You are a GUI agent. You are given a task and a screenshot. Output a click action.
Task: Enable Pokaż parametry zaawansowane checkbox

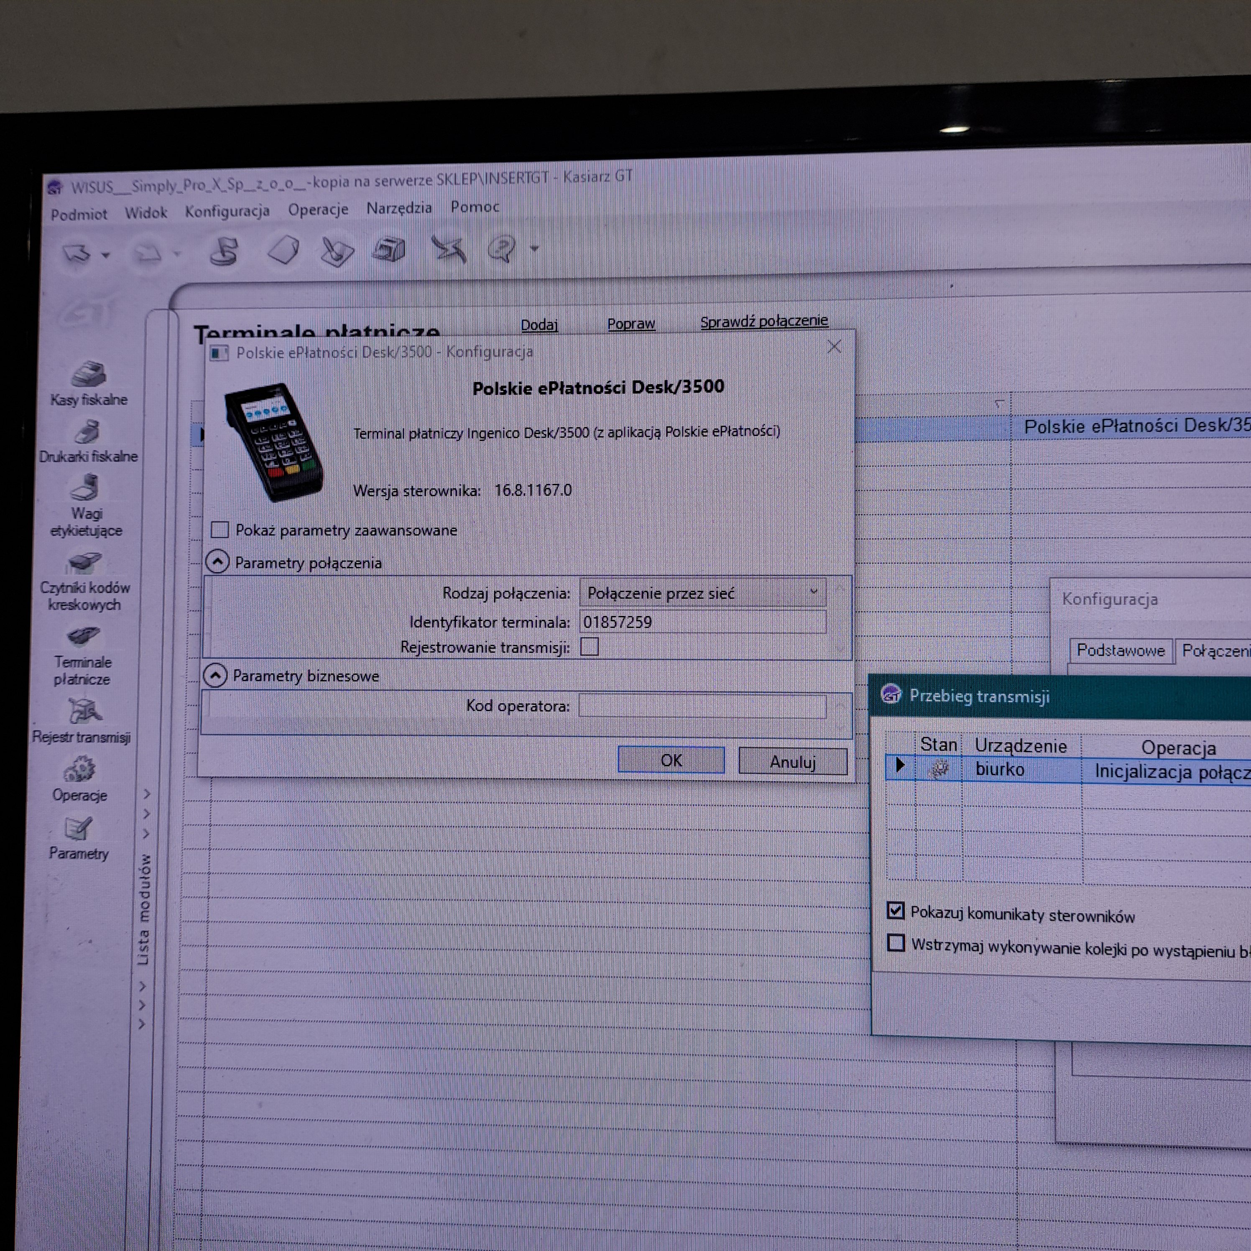220,530
